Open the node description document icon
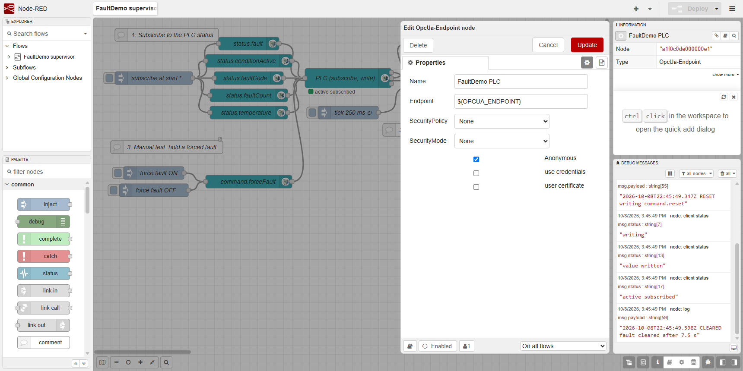The height and width of the screenshot is (371, 743). click(x=601, y=63)
